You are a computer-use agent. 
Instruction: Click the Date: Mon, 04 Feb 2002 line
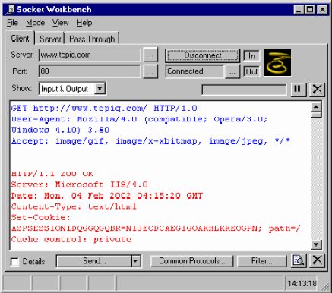pos(107,196)
